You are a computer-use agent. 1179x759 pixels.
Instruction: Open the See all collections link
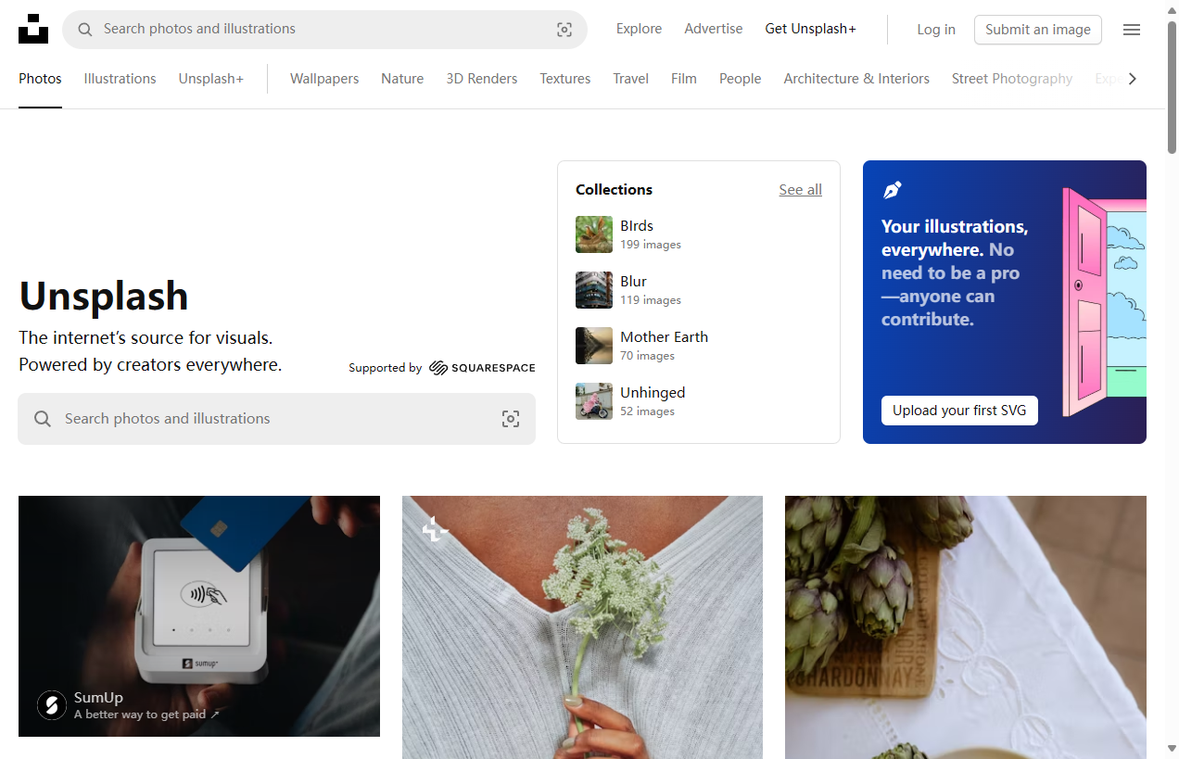pyautogui.click(x=800, y=190)
